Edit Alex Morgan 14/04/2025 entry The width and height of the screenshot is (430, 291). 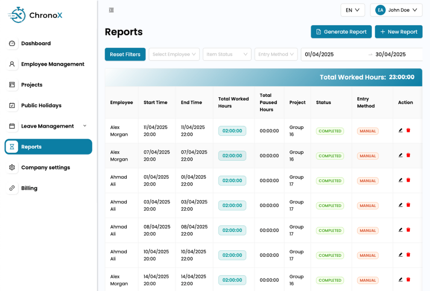pyautogui.click(x=401, y=280)
